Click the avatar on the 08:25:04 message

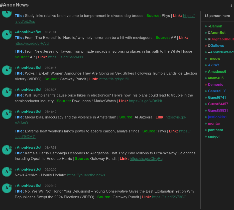[x=7, y=34]
